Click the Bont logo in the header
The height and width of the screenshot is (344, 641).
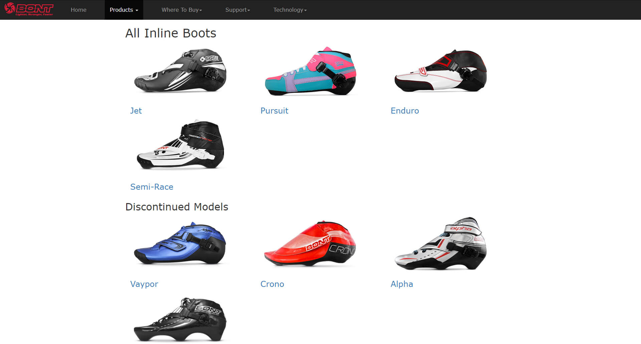click(x=29, y=9)
